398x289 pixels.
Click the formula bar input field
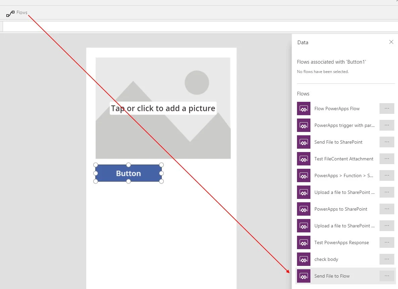[x=198, y=26]
